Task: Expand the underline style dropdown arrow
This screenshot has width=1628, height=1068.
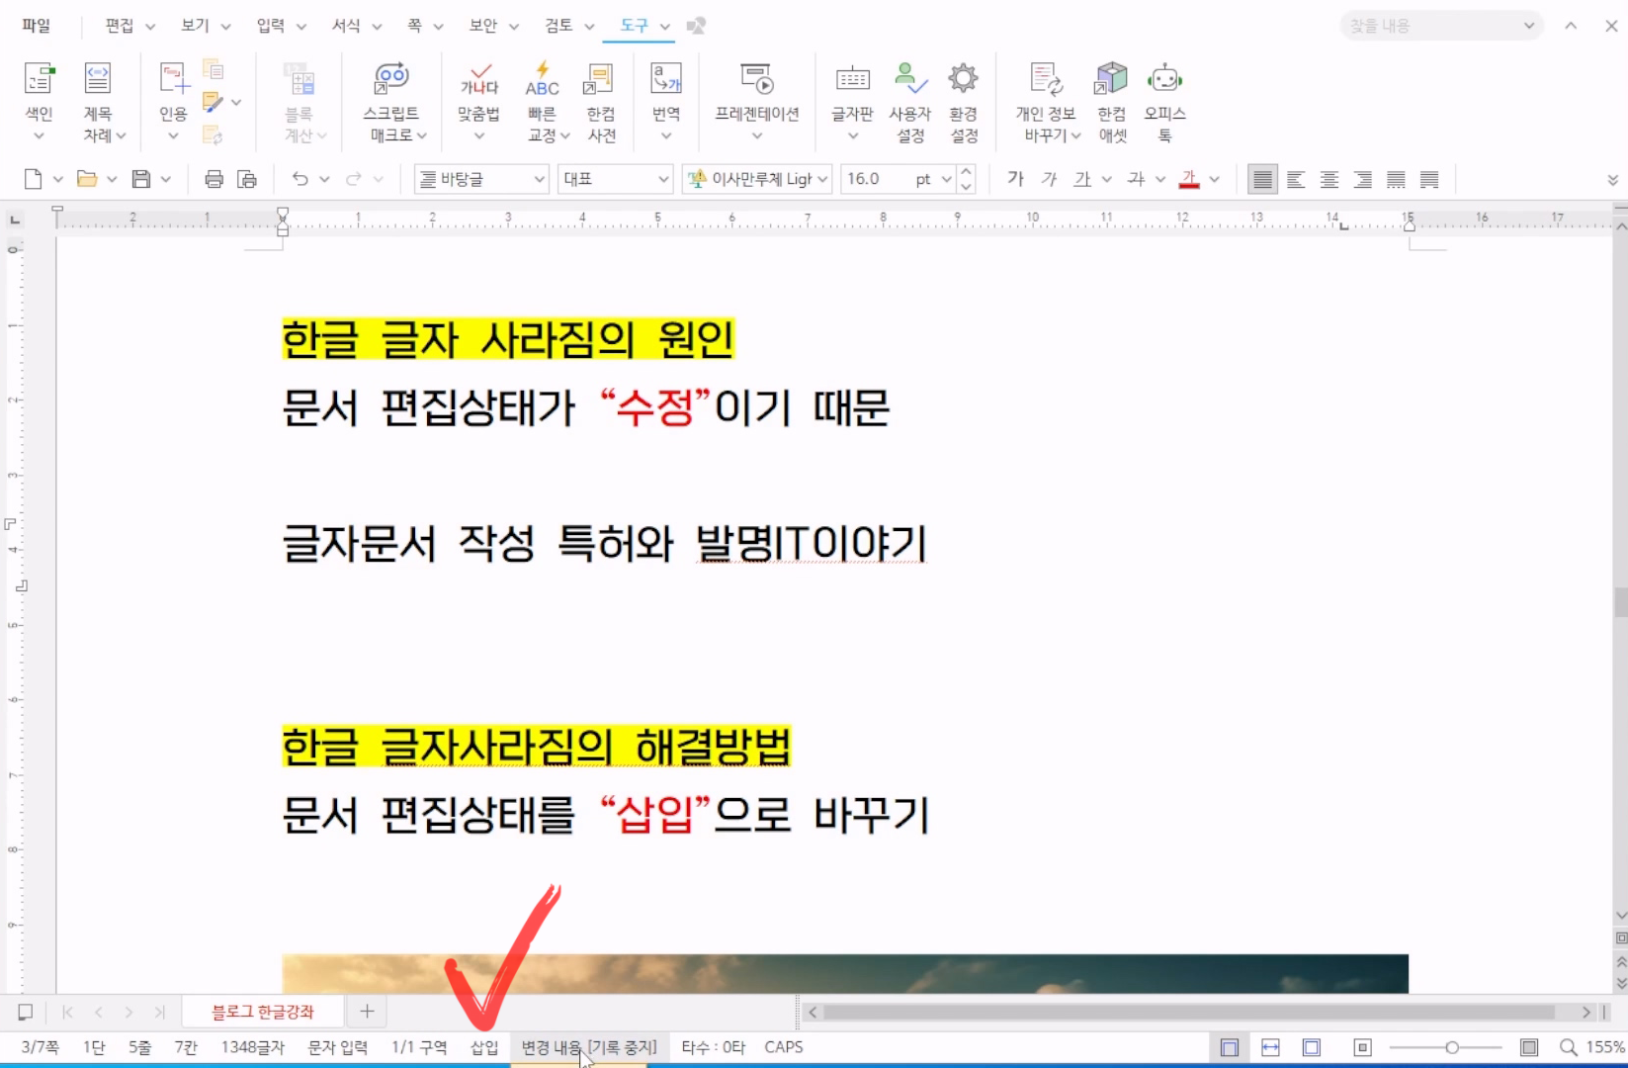Action: [1107, 179]
